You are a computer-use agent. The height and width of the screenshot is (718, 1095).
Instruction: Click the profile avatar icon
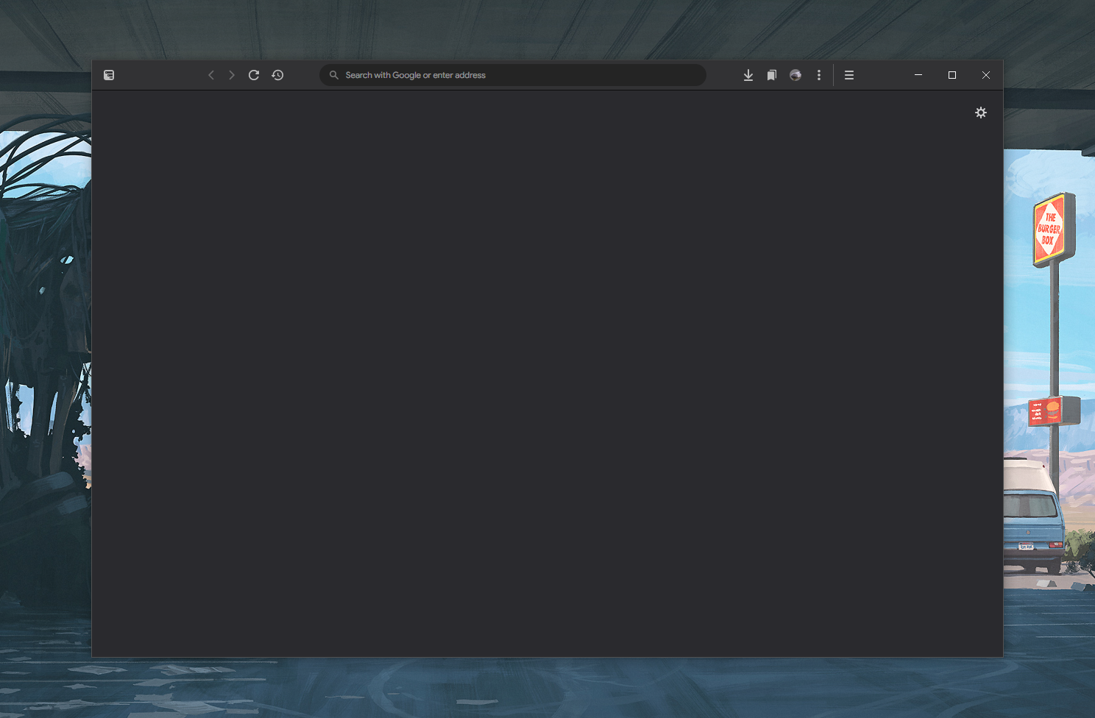point(795,75)
